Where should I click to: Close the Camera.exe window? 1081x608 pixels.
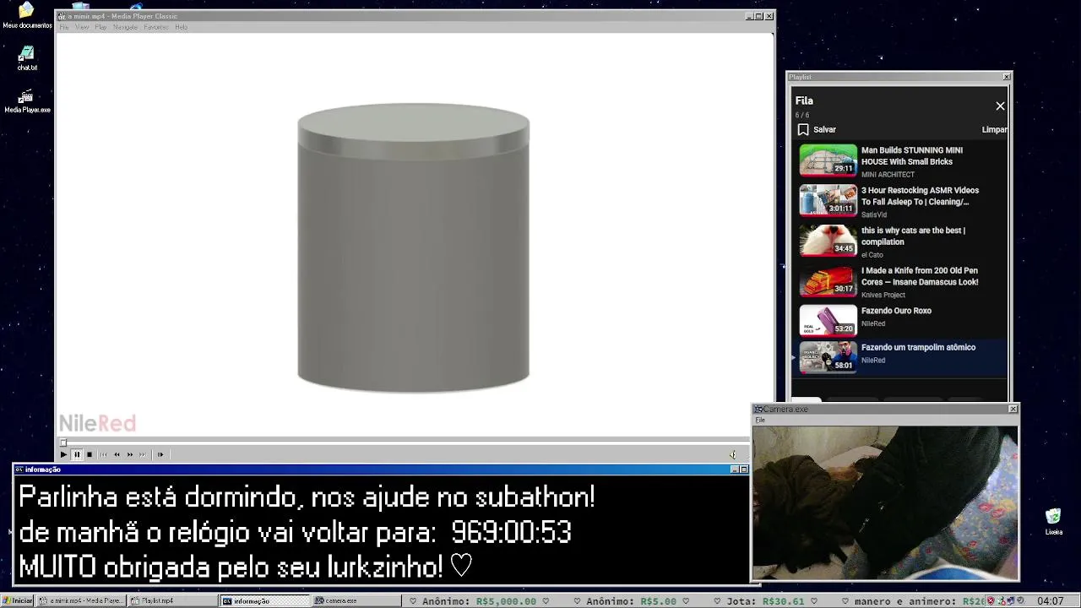(1013, 409)
